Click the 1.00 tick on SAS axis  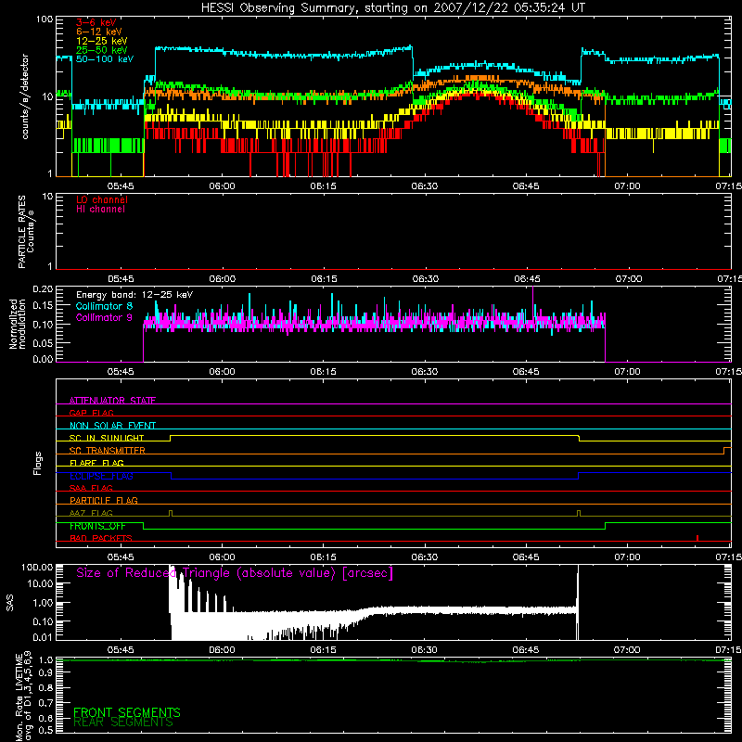click(x=43, y=603)
